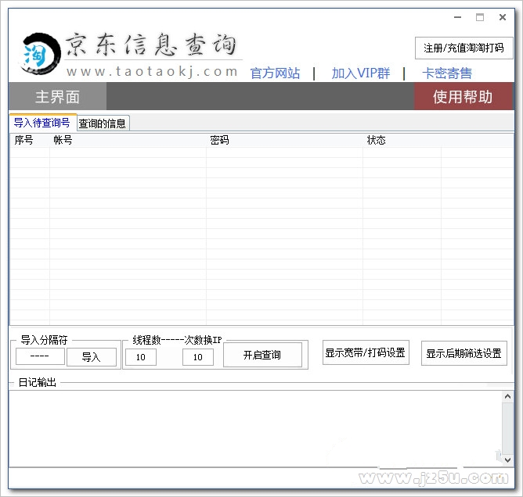This screenshot has height=497, width=523.
Task: Click the 导入 button
Action: tap(92, 357)
